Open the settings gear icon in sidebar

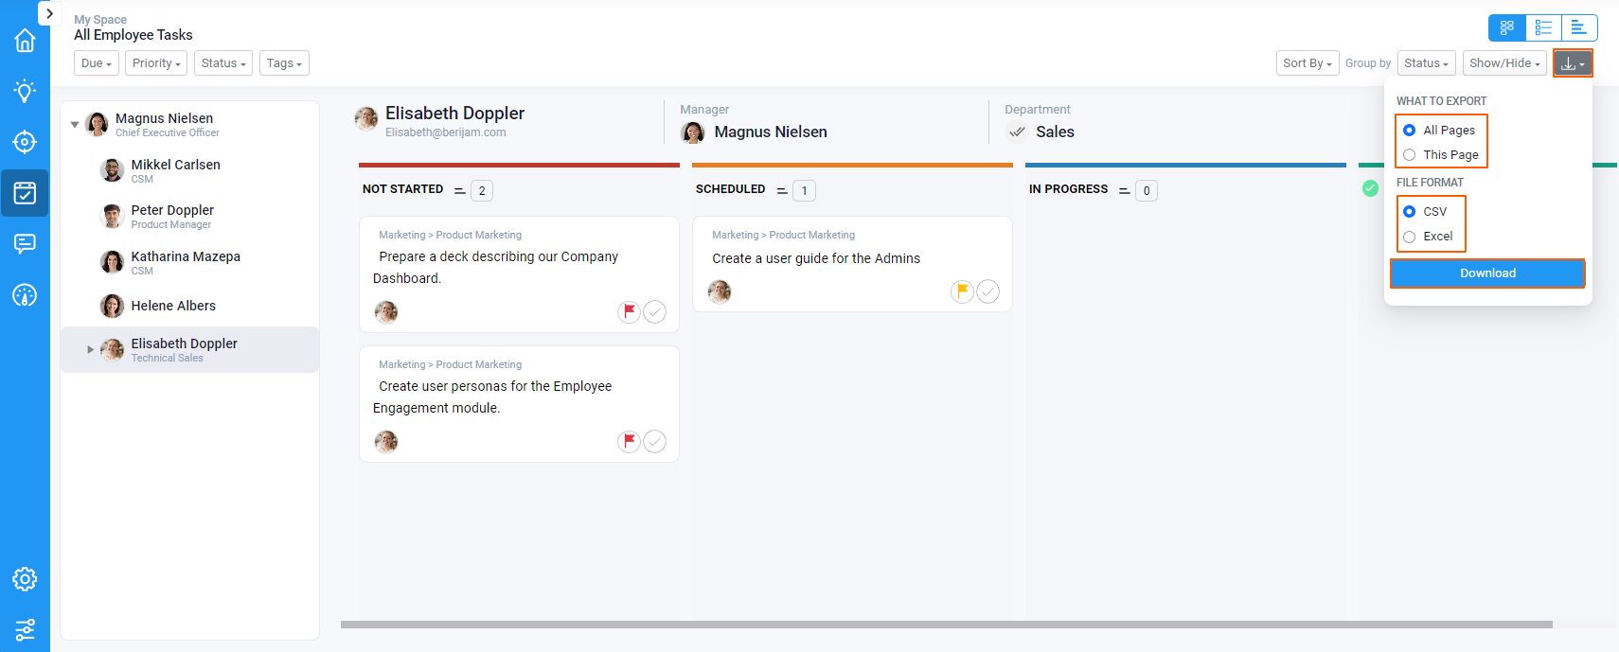(25, 579)
